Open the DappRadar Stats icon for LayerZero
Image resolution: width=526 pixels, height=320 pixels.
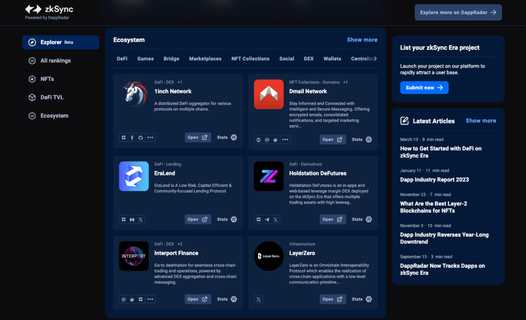click(x=368, y=299)
